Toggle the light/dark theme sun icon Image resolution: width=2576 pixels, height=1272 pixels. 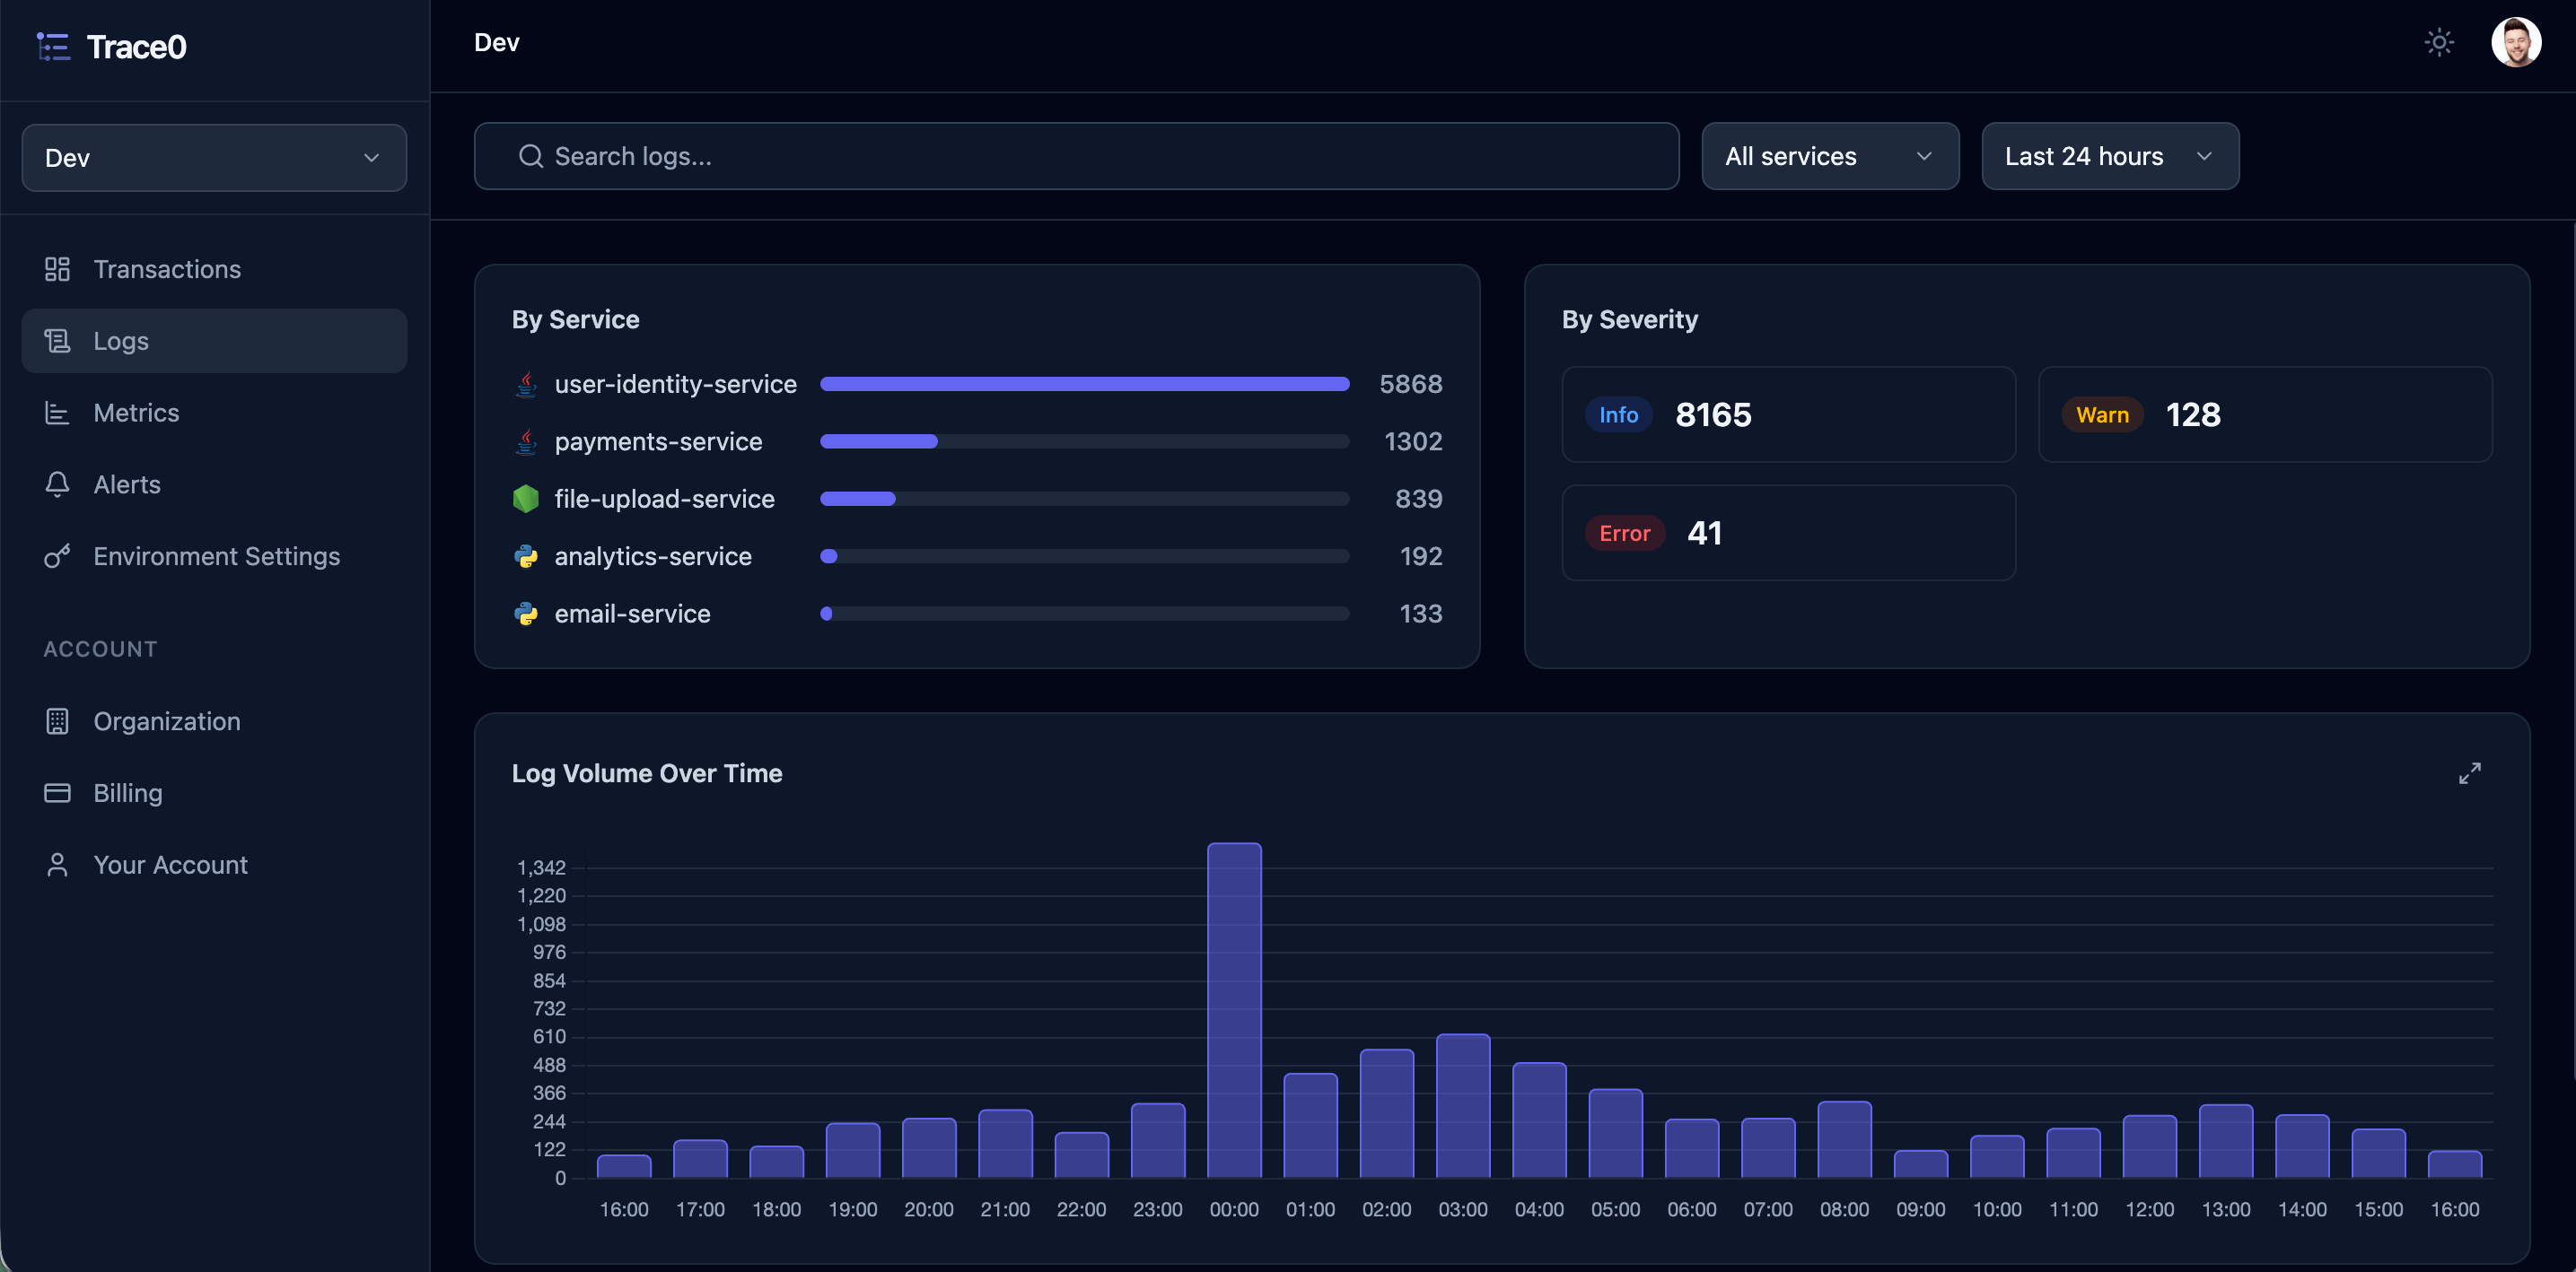click(x=2439, y=42)
